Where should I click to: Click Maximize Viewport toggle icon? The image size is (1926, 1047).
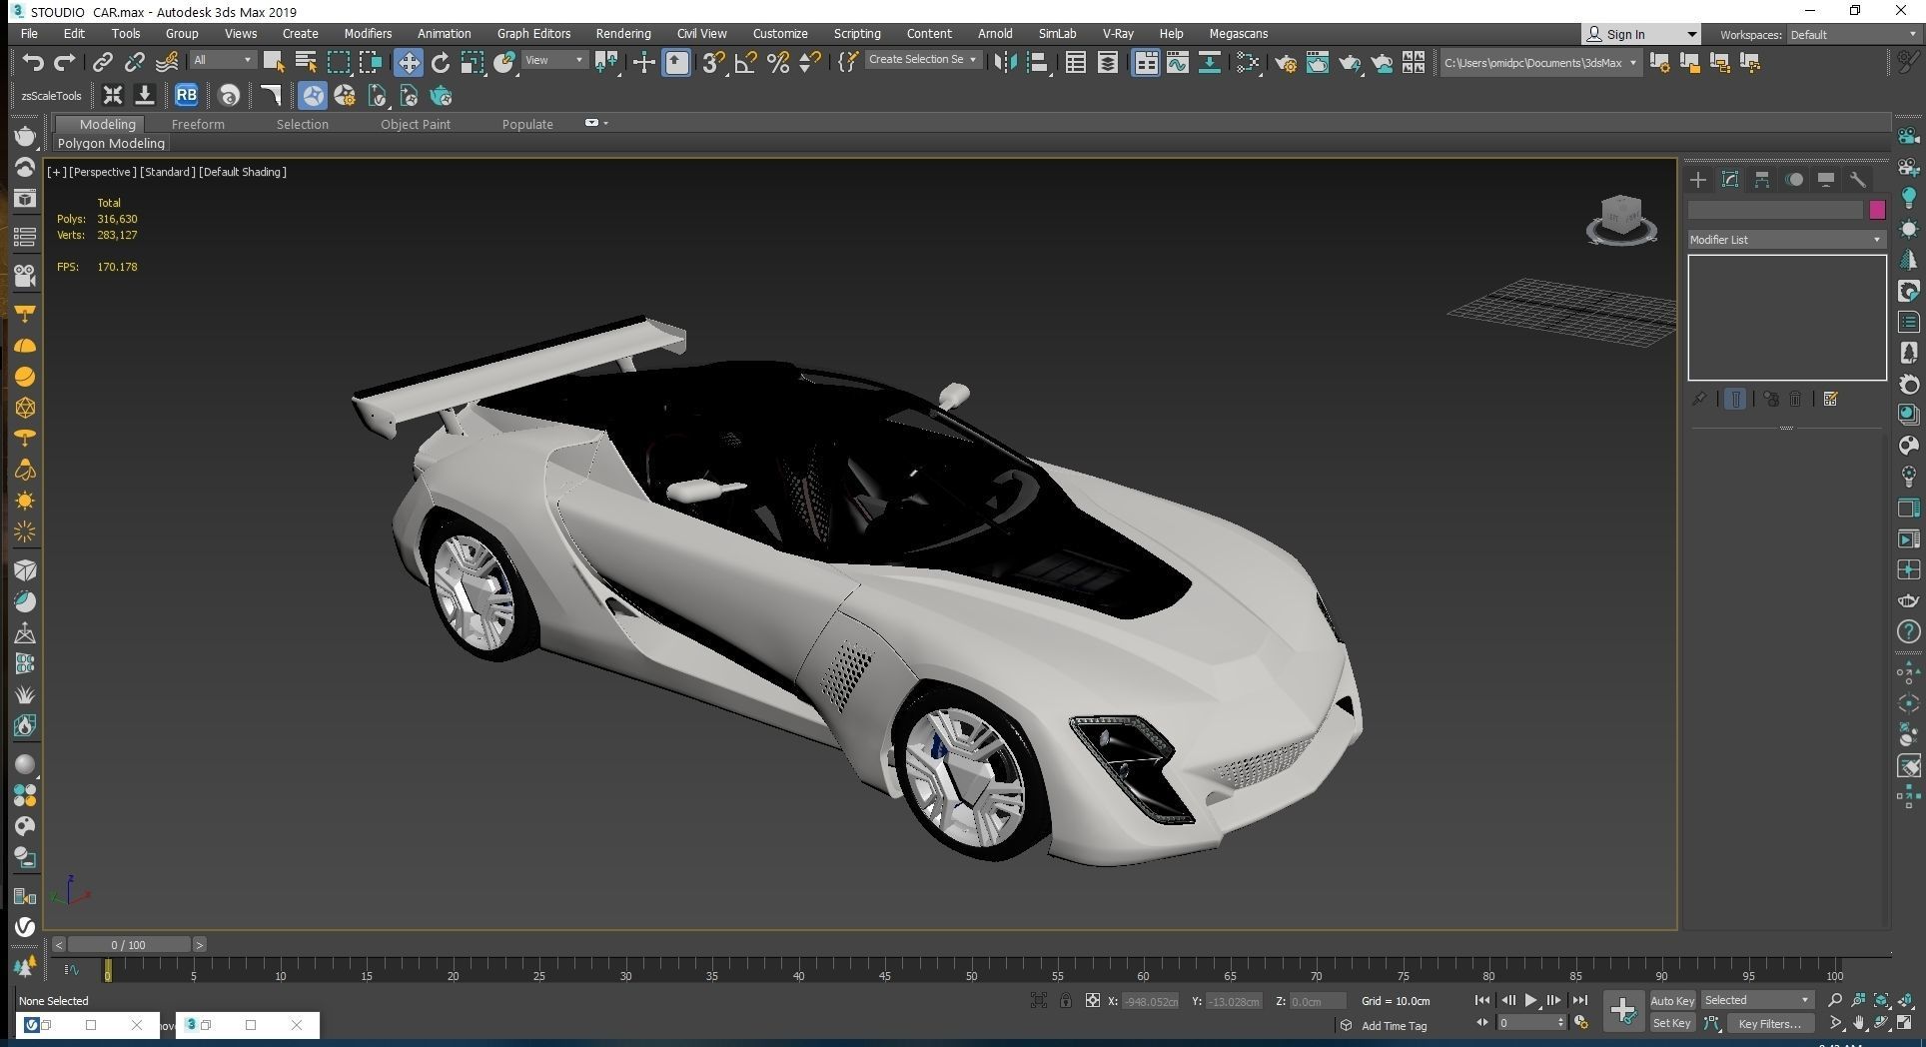pyautogui.click(x=1905, y=1023)
